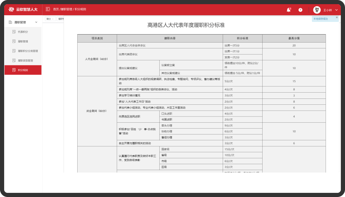Click the 人代会期间（40分） table cell
This screenshot has height=197, width=345.
click(97, 59)
